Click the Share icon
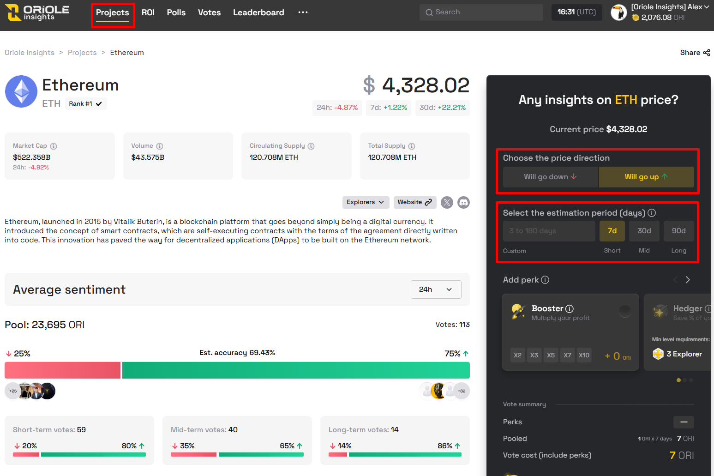The width and height of the screenshot is (714, 476). (707, 53)
